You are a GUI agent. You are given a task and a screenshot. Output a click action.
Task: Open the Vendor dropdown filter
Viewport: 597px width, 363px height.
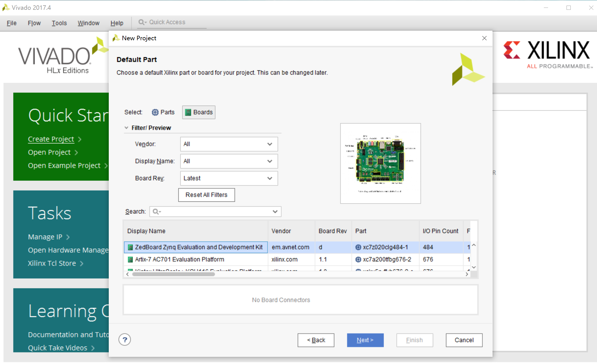tap(228, 144)
